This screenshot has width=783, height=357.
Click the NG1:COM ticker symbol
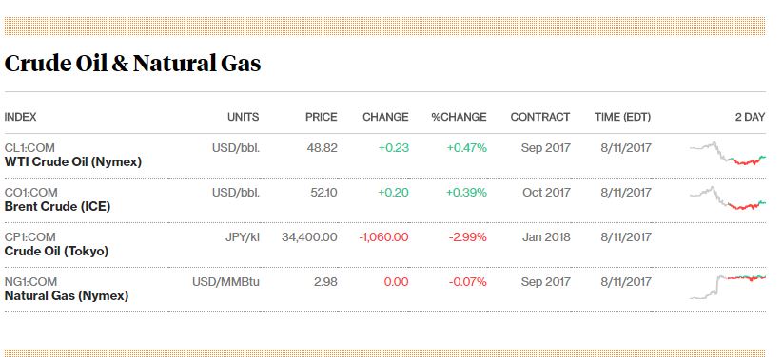pyautogui.click(x=30, y=282)
